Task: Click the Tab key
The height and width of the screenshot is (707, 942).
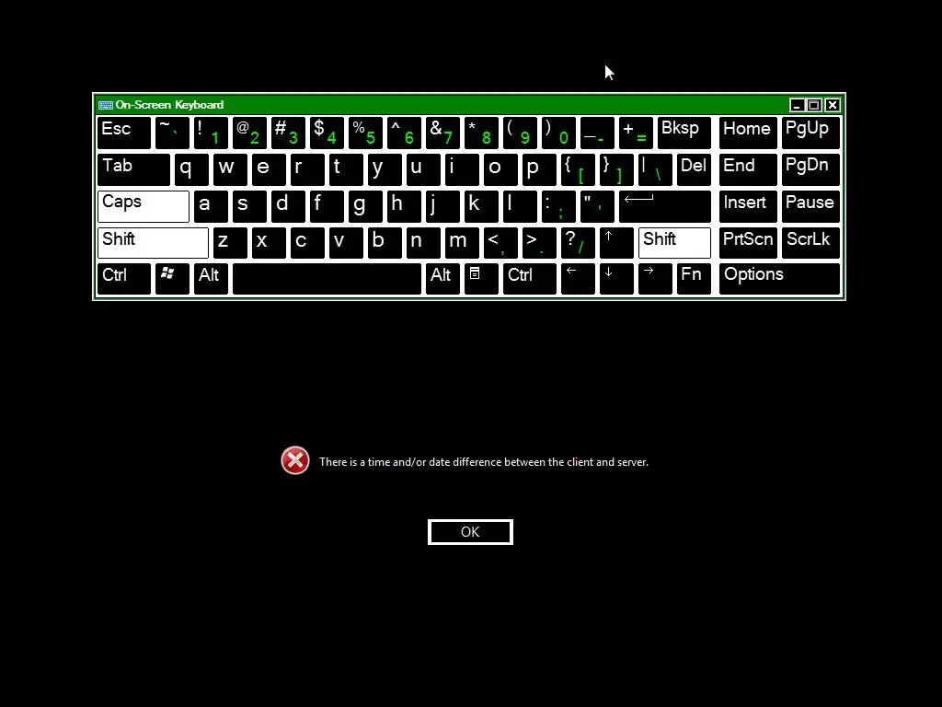Action: click(134, 169)
